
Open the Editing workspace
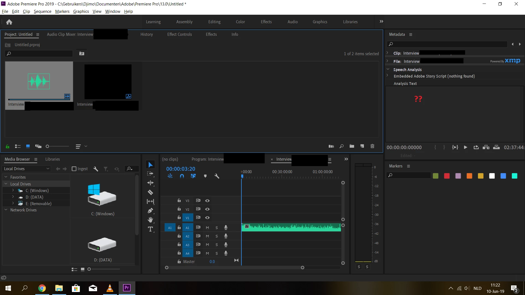coord(214,22)
